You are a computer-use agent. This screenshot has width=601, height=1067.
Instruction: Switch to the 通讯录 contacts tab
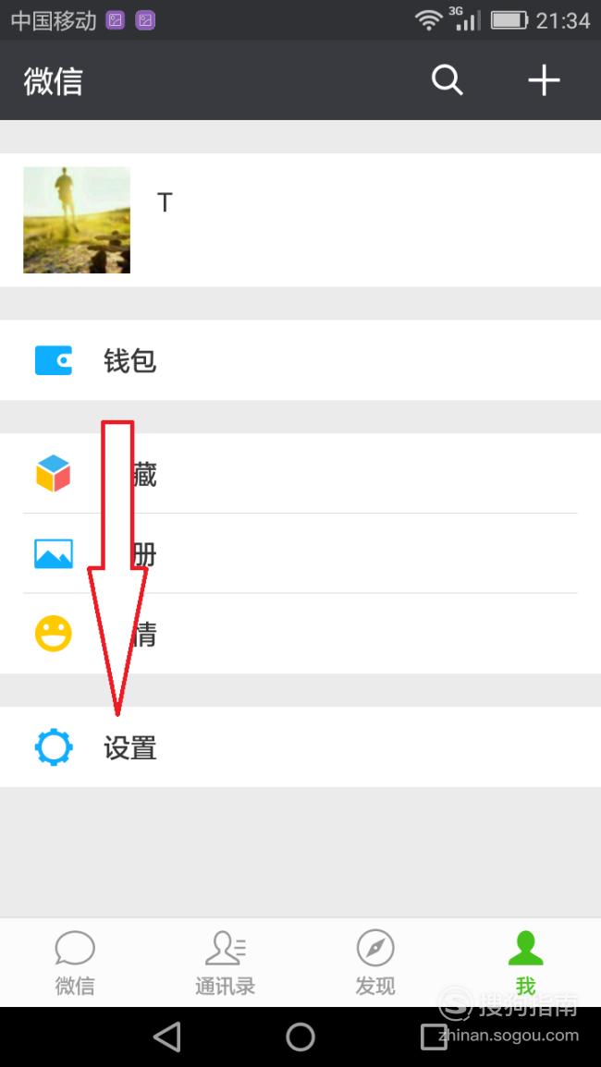tap(226, 963)
